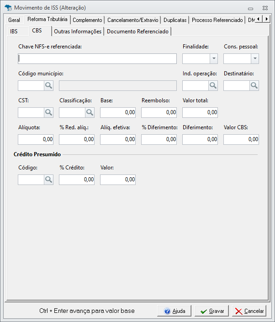Image resolution: width=275 pixels, height=322 pixels.
Task: Click the Valor CBS input field
Action: pyautogui.click(x=241, y=139)
